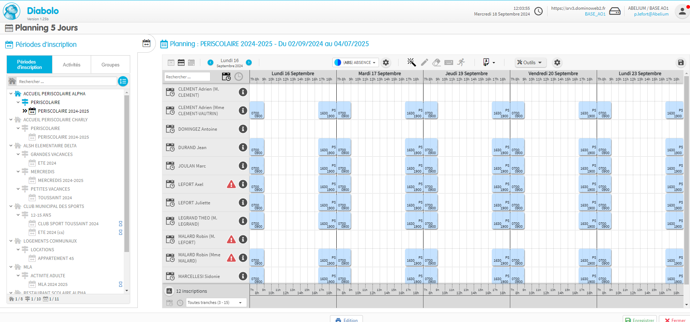This screenshot has height=322, width=690.
Task: Open info for DURAND Jean
Action: click(x=243, y=147)
